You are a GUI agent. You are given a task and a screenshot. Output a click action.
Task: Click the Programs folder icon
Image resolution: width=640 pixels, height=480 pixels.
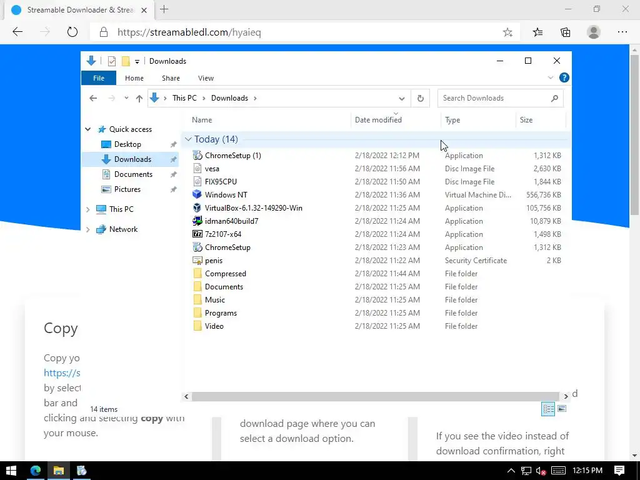point(197,312)
